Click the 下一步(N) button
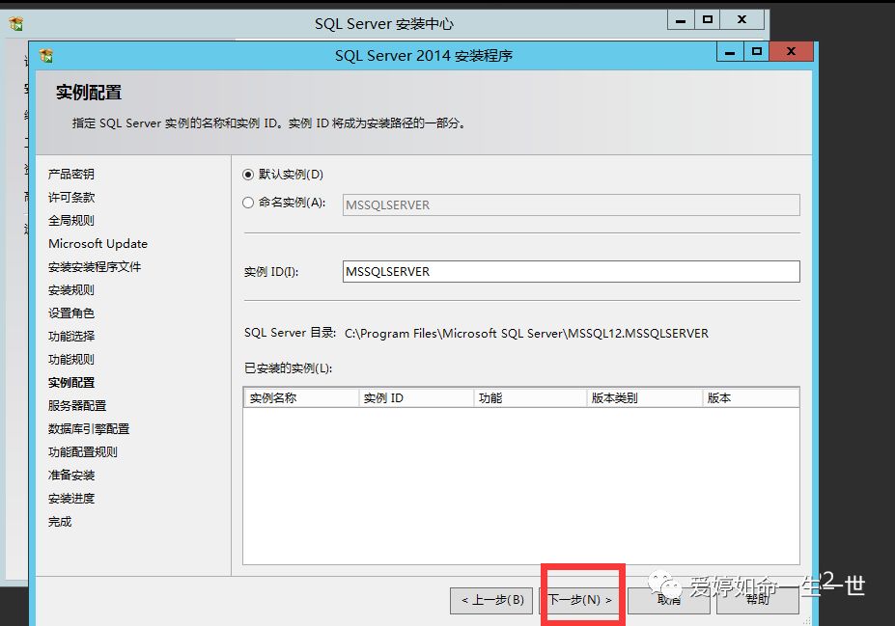Viewport: 895px width, 626px height. (x=580, y=600)
